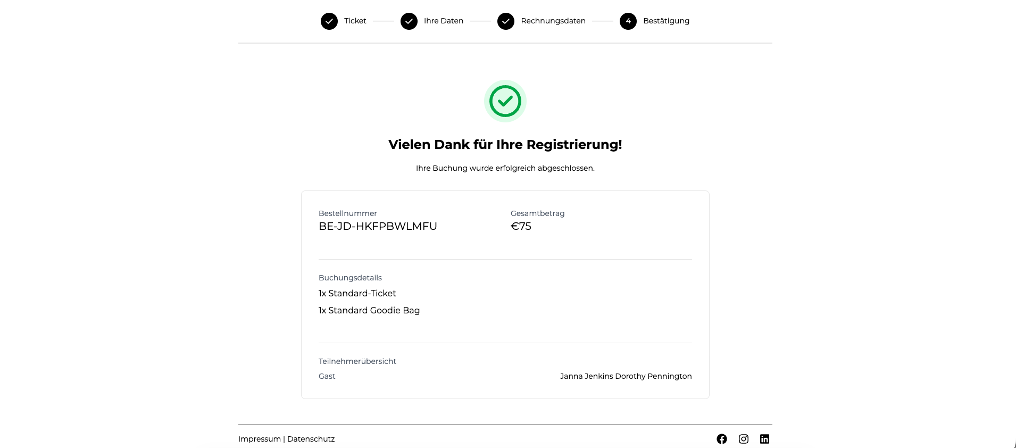Open the Facebook icon in footer

pos(721,439)
